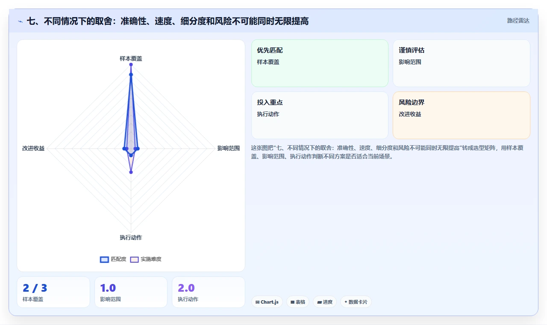Click the purple 实施难度 point on 样本覆盖 axis
Screen dimensions: 547x325
point(131,64)
